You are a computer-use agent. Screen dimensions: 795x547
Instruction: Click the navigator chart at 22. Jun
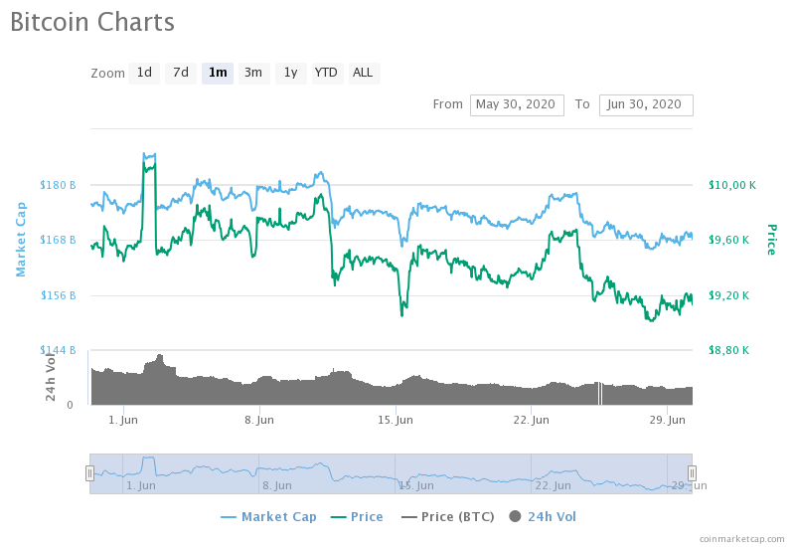pyautogui.click(x=554, y=485)
